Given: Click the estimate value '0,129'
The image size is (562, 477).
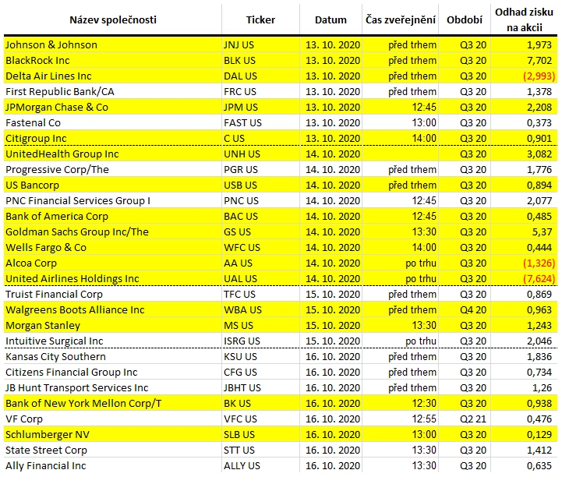Looking at the screenshot, I should [539, 434].
